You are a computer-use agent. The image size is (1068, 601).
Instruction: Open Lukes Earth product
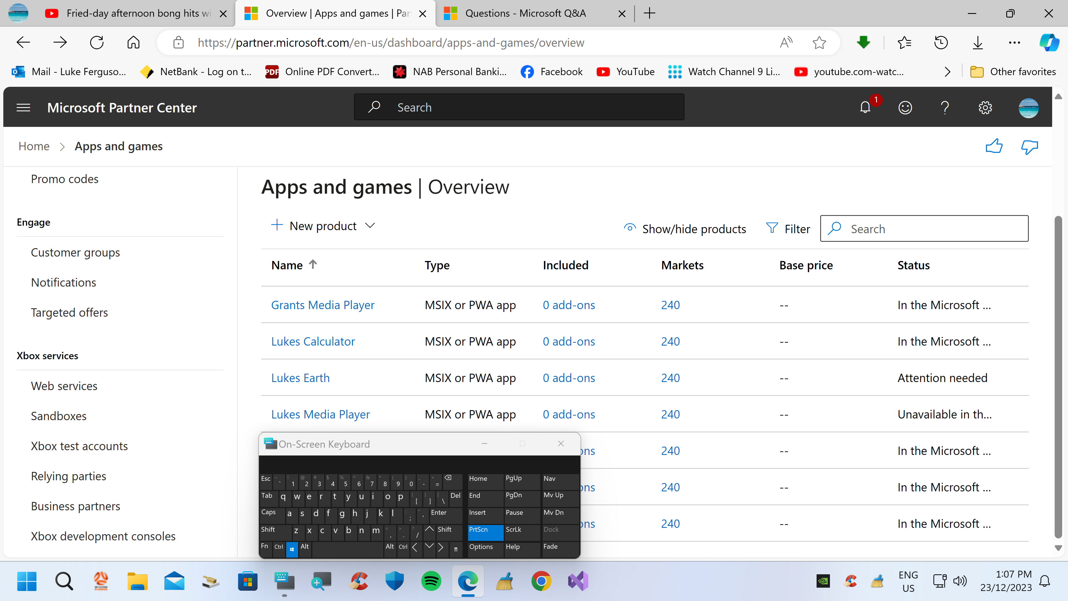[x=300, y=378]
